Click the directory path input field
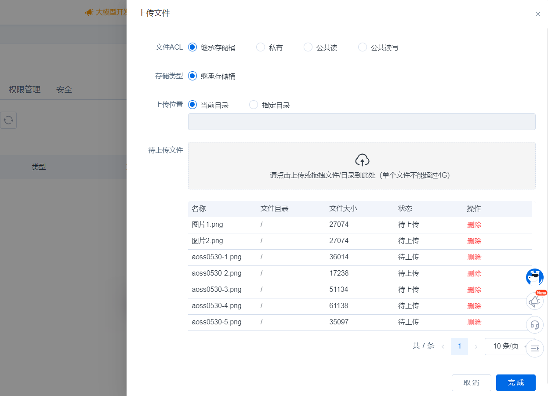The width and height of the screenshot is (548, 396). 362,121
